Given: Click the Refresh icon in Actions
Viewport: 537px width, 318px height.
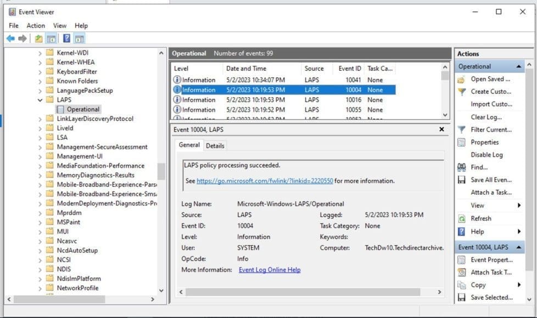Looking at the screenshot, I should tap(462, 219).
